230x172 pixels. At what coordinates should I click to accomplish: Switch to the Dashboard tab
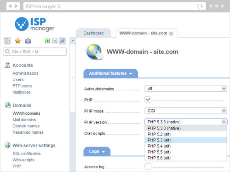93,33
